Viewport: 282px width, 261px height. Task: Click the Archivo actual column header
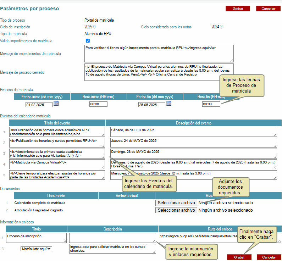[x=127, y=196]
